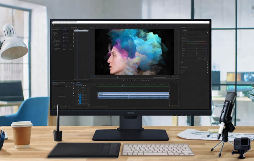Select the Type tool in timeline toolbar
The image size is (254, 161).
73,95
